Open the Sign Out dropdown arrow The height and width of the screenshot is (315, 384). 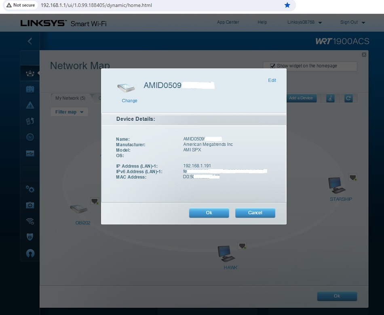click(363, 23)
